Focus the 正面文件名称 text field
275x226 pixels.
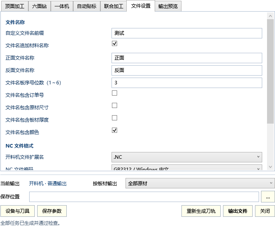pyautogui.click(x=187, y=58)
